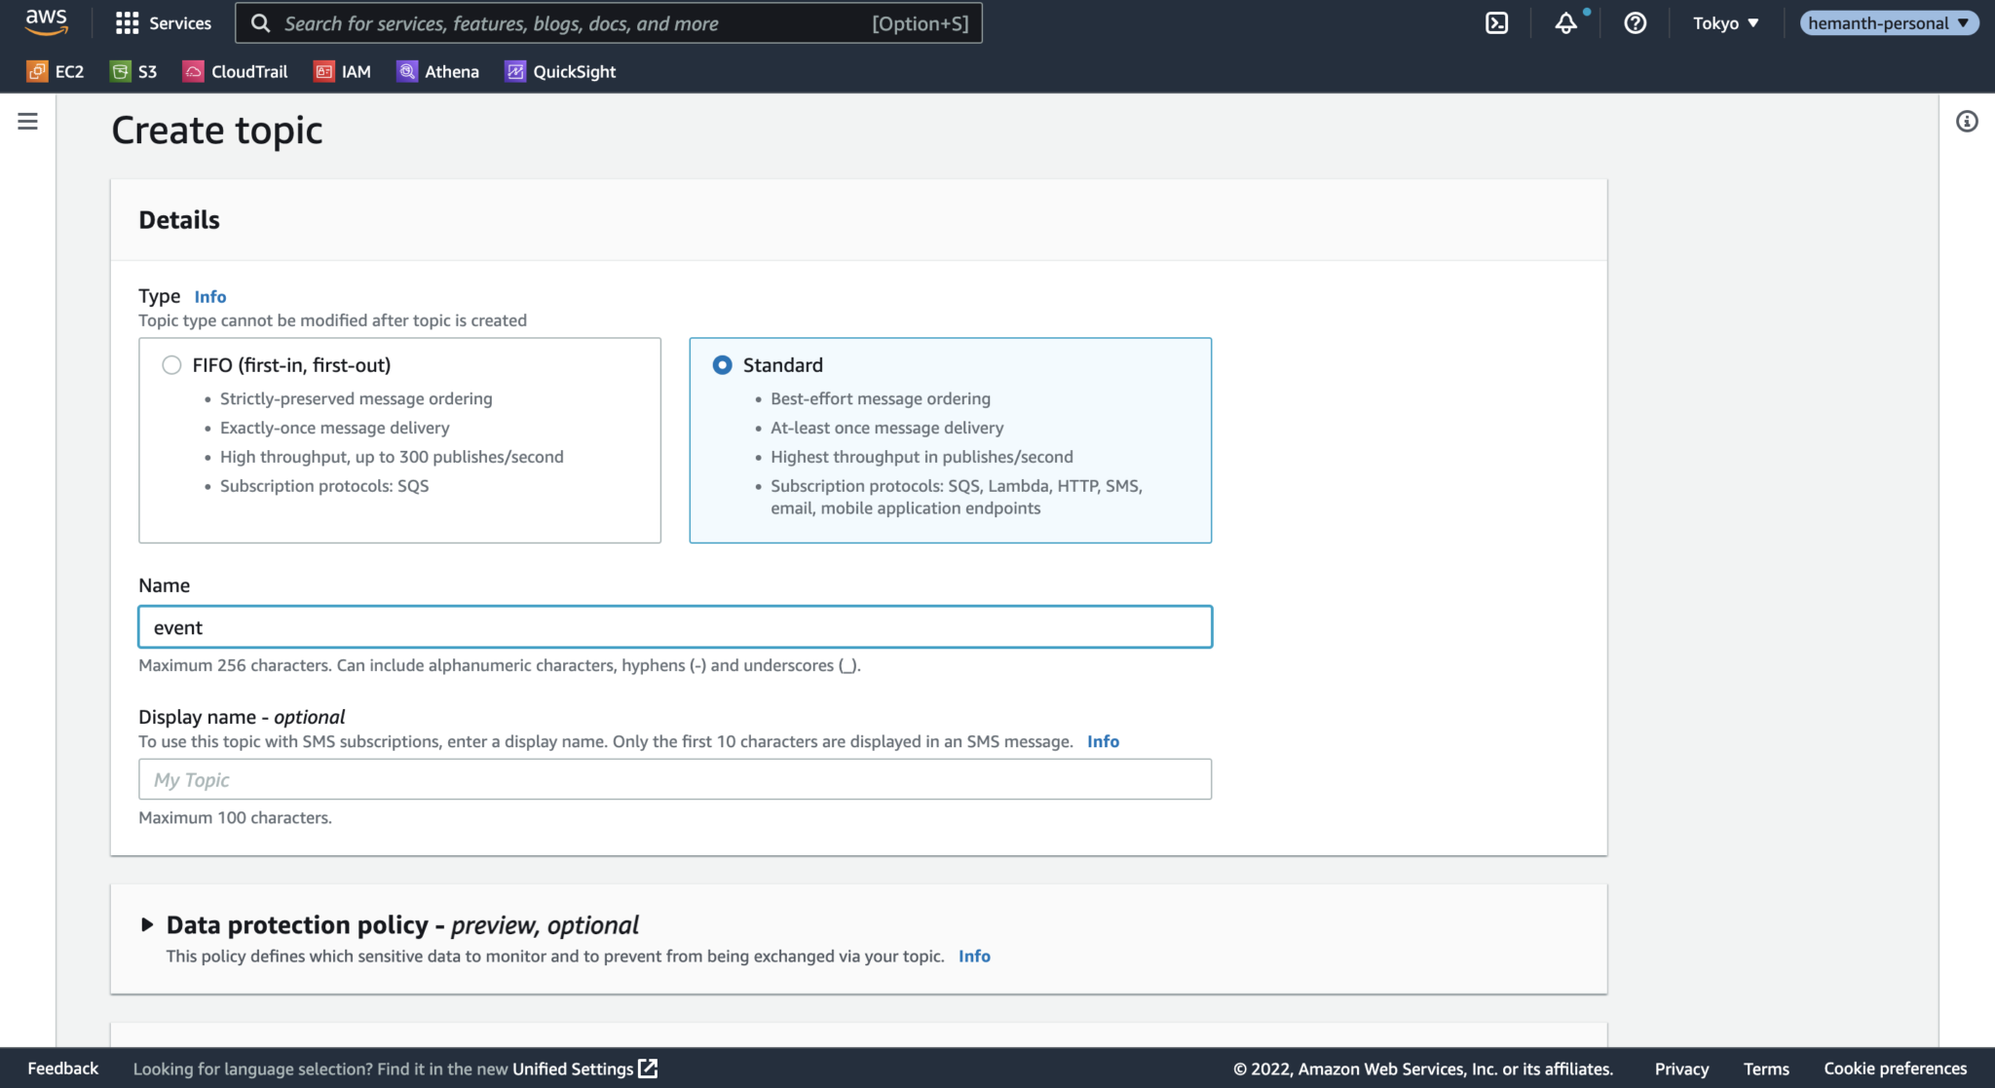The image size is (1995, 1088).
Task: Select the FIFO topic type radio button
Action: [171, 365]
